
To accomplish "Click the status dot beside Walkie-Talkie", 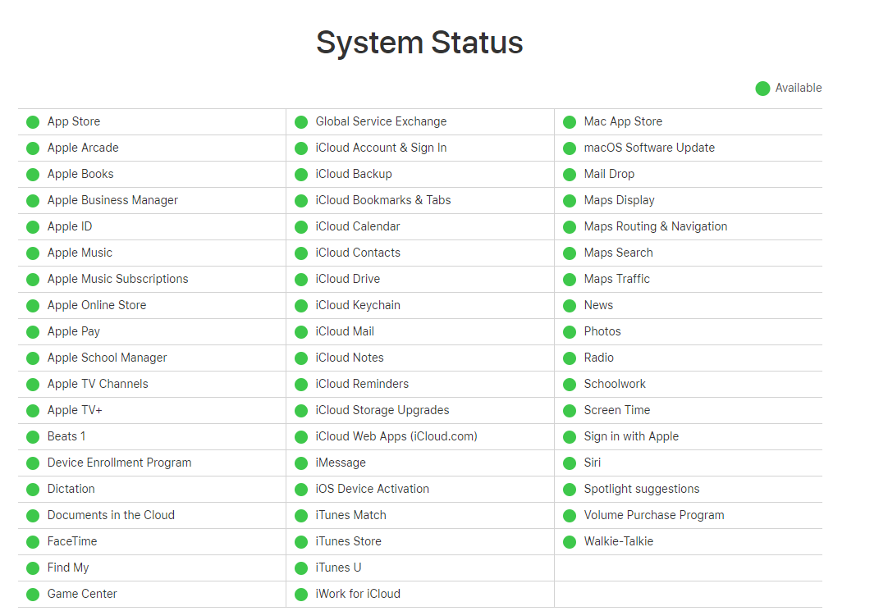I will (570, 542).
